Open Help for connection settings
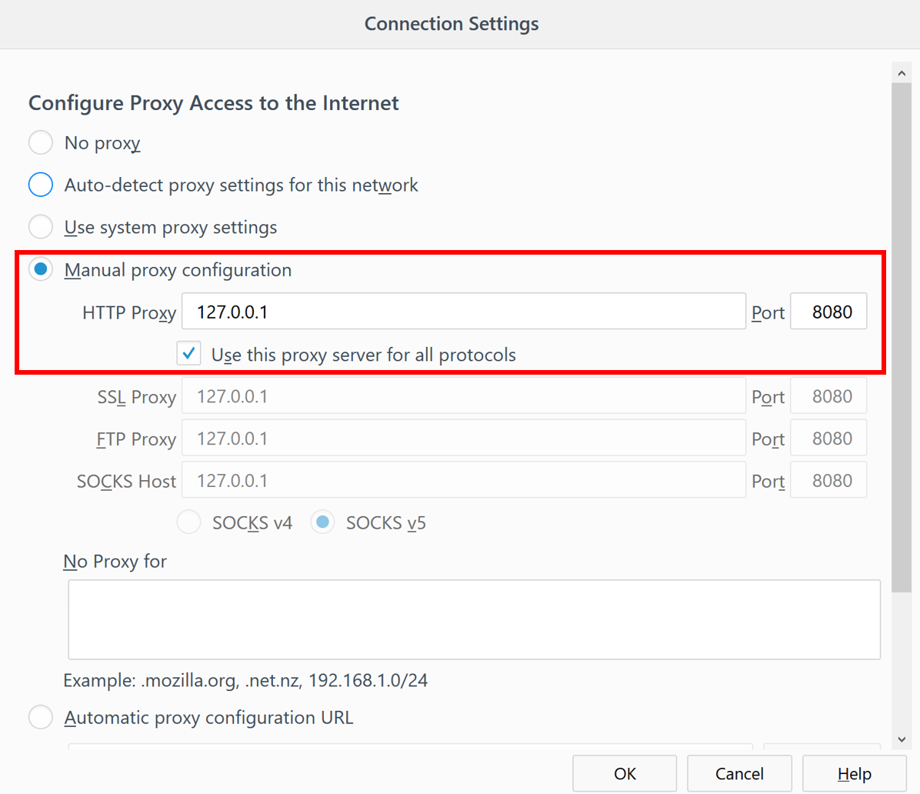The width and height of the screenshot is (920, 794). 854,773
